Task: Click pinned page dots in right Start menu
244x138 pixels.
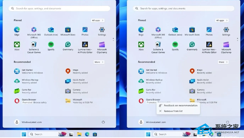Action: tap(237, 39)
